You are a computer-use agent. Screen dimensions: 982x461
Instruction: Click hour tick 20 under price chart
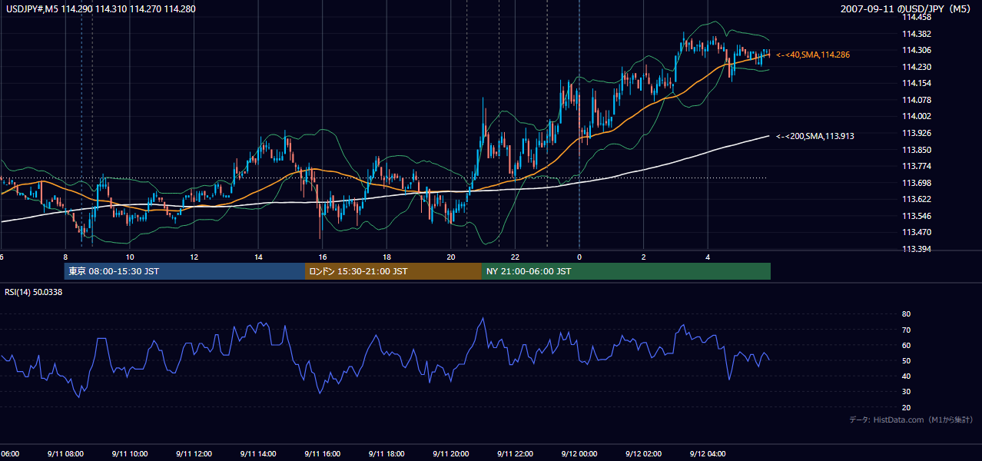click(x=451, y=257)
